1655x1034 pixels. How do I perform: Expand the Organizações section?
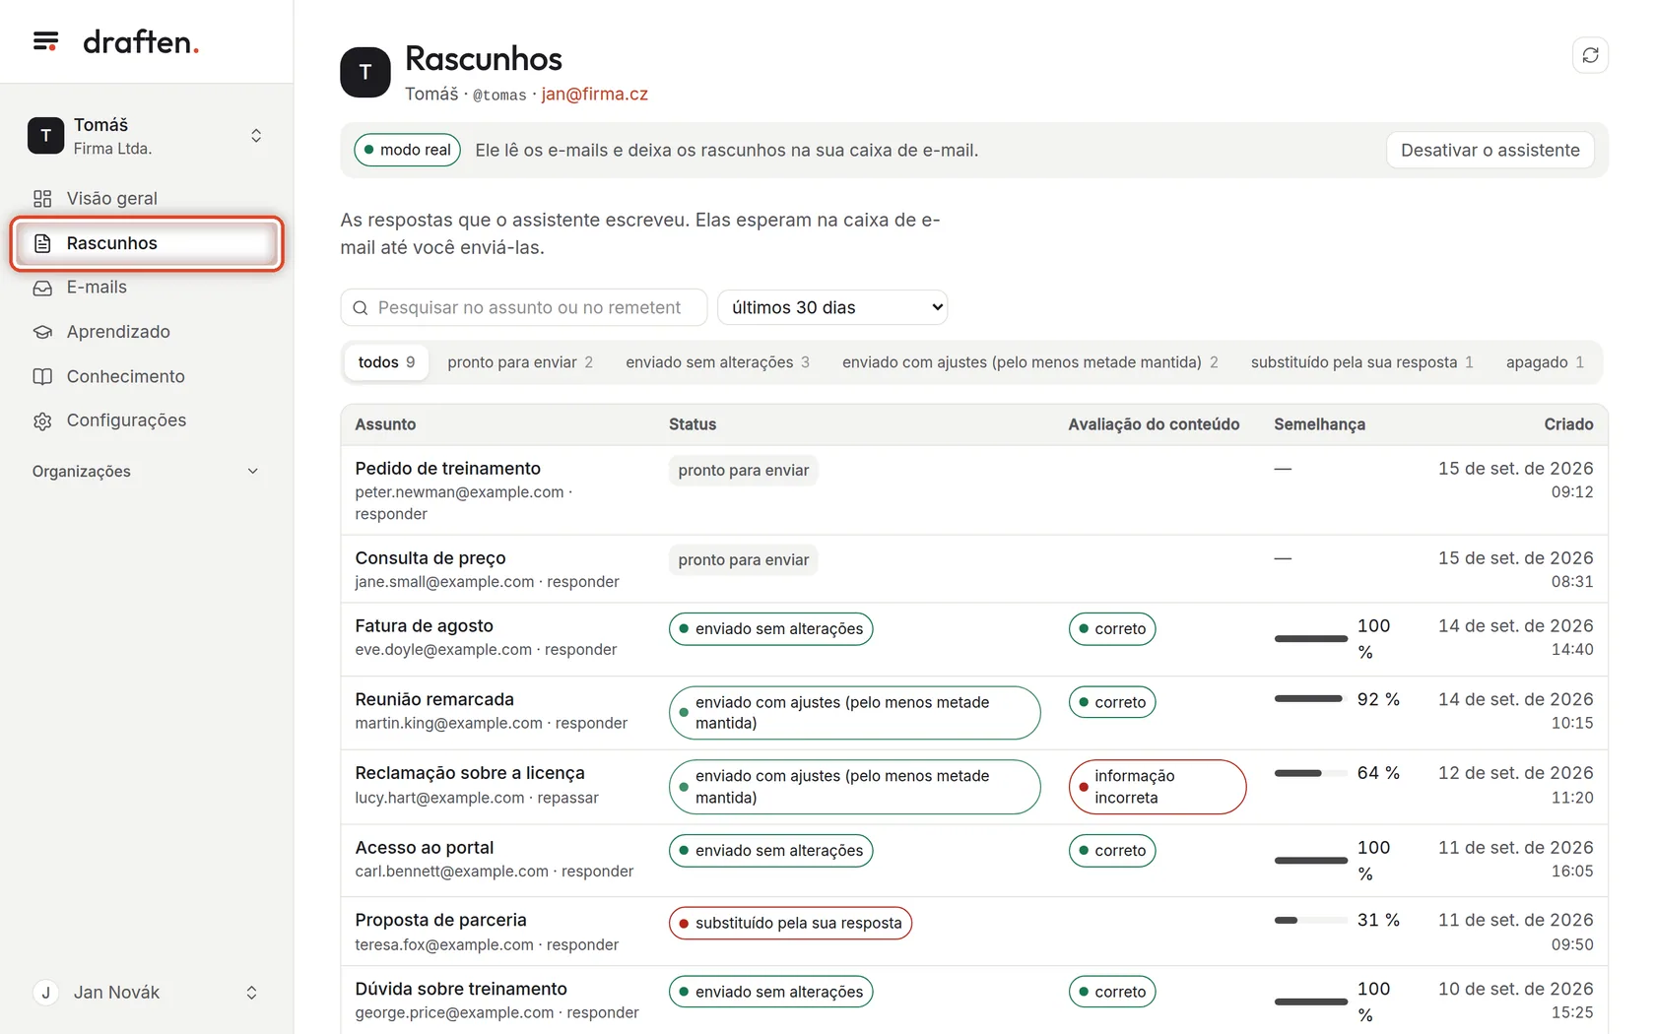click(147, 472)
